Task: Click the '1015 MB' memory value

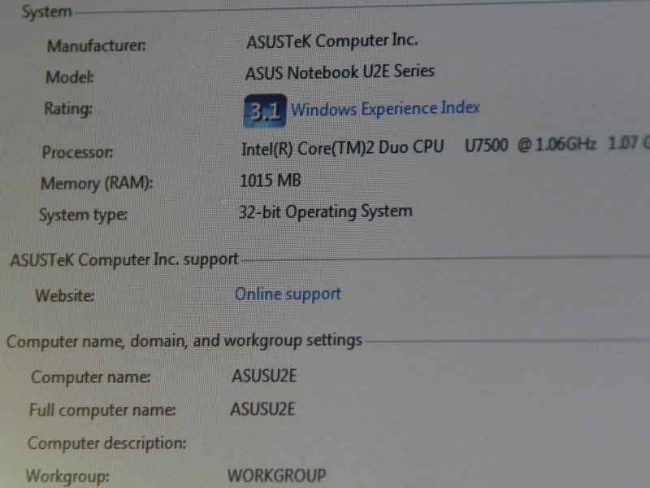Action: tap(271, 181)
